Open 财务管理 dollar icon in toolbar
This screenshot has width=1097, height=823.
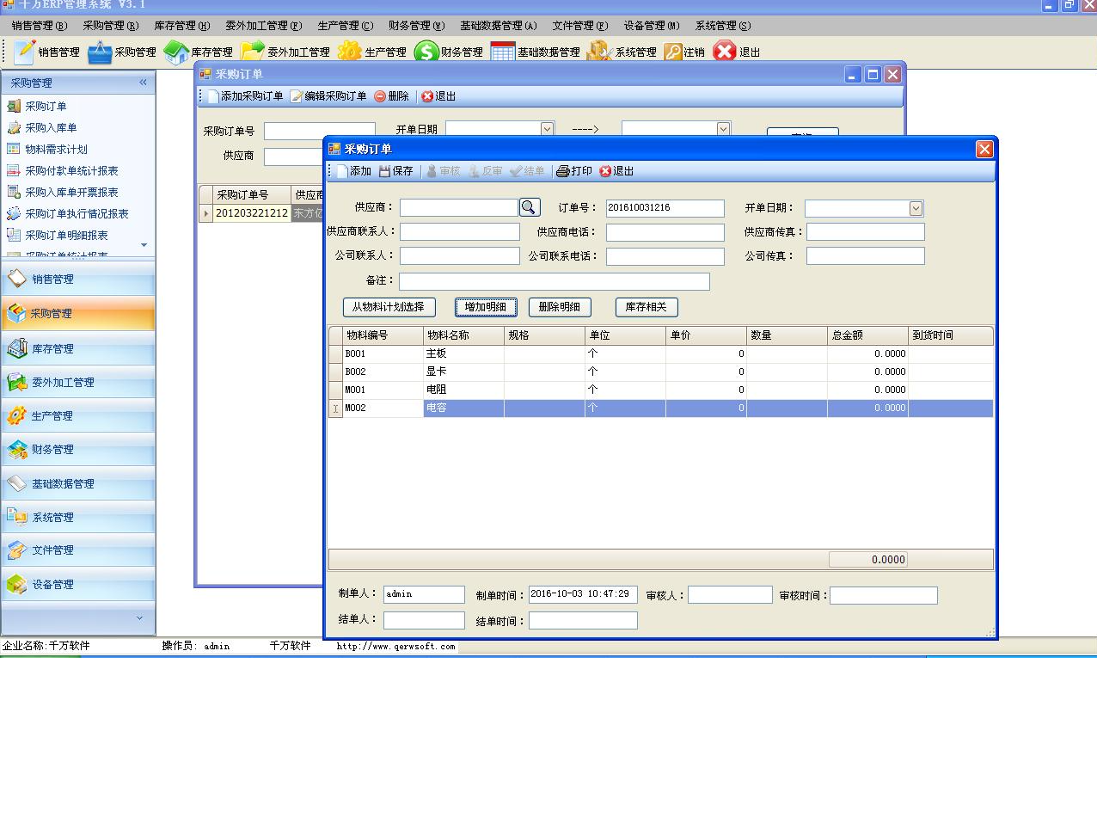(x=426, y=52)
